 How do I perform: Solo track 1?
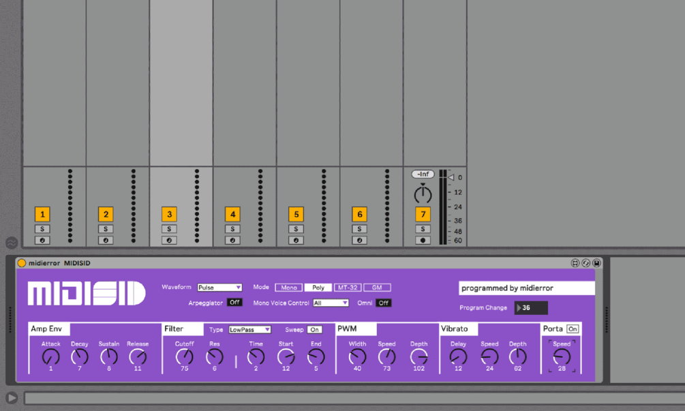[x=42, y=229]
